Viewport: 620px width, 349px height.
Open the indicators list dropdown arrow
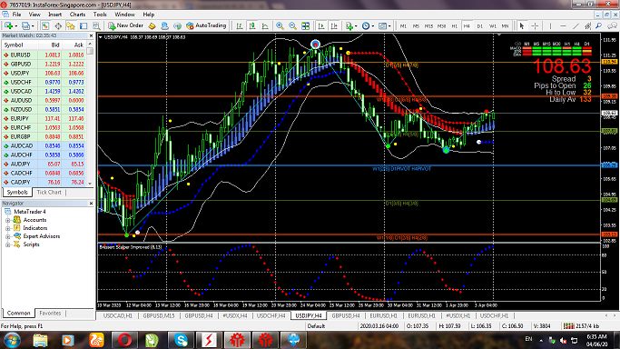[356, 26]
